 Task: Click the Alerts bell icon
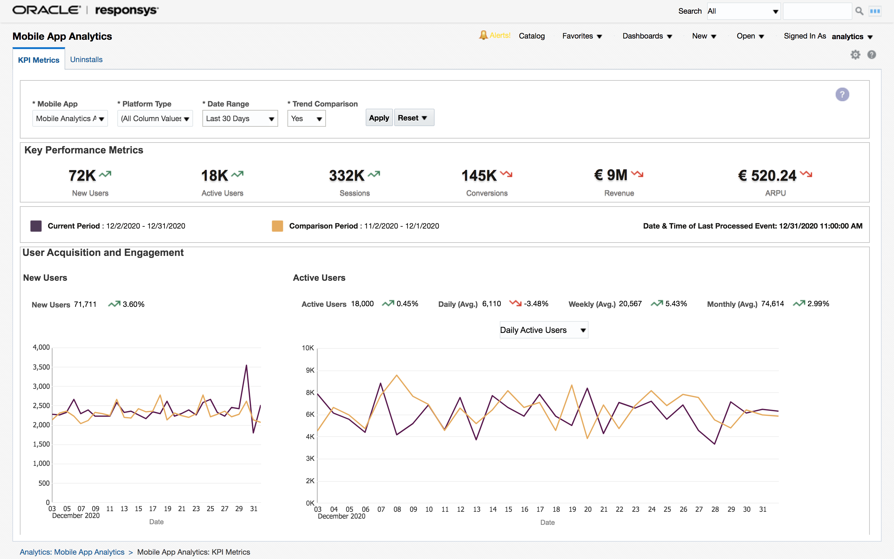coord(484,35)
